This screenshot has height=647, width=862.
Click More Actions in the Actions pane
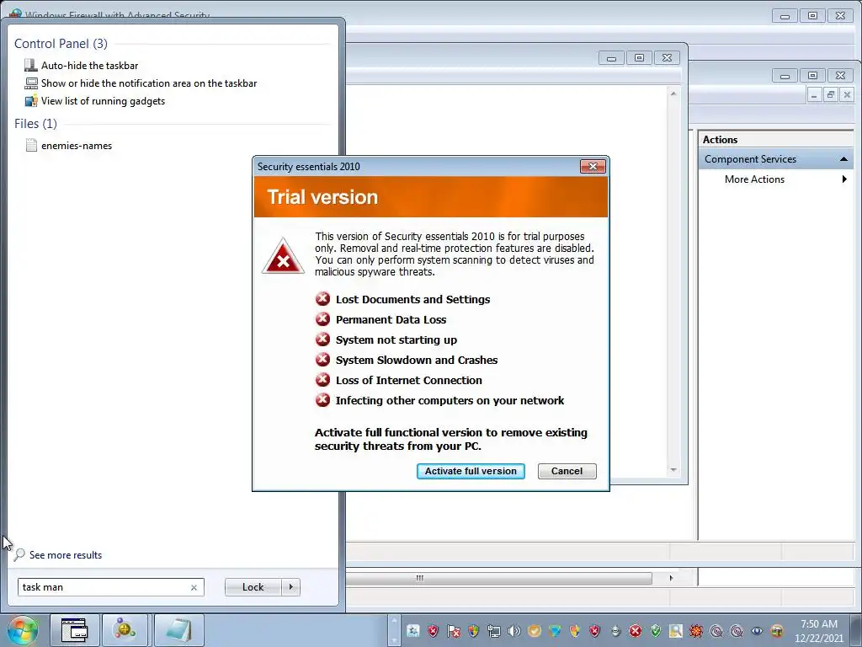(754, 179)
